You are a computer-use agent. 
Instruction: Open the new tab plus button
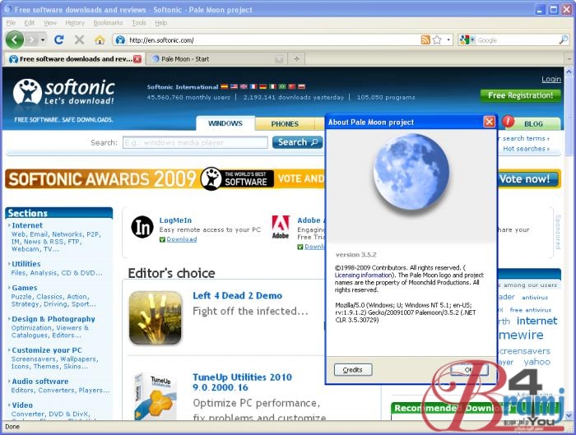(x=297, y=58)
